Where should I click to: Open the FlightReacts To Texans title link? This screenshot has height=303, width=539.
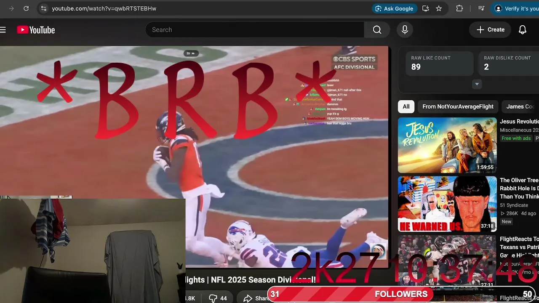tap(519, 247)
